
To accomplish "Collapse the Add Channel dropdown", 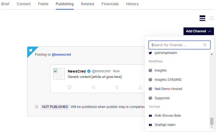I will coord(199,31).
